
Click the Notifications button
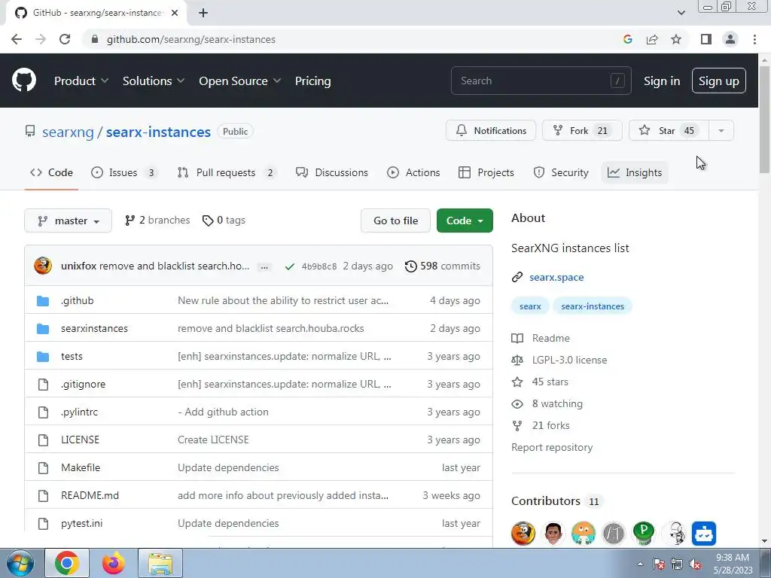coord(491,131)
